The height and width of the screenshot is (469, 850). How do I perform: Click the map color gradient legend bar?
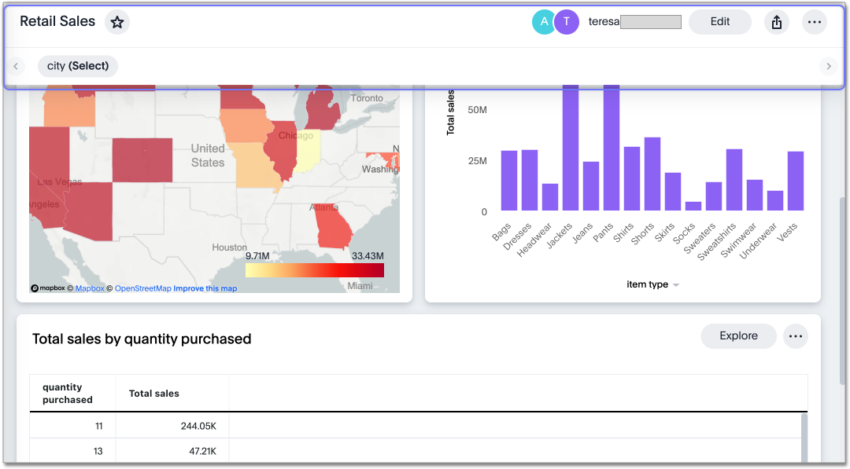pyautogui.click(x=314, y=270)
